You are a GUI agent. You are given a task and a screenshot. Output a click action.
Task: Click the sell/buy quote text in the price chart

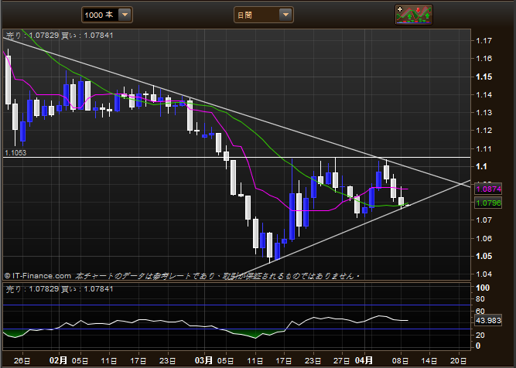(60, 36)
